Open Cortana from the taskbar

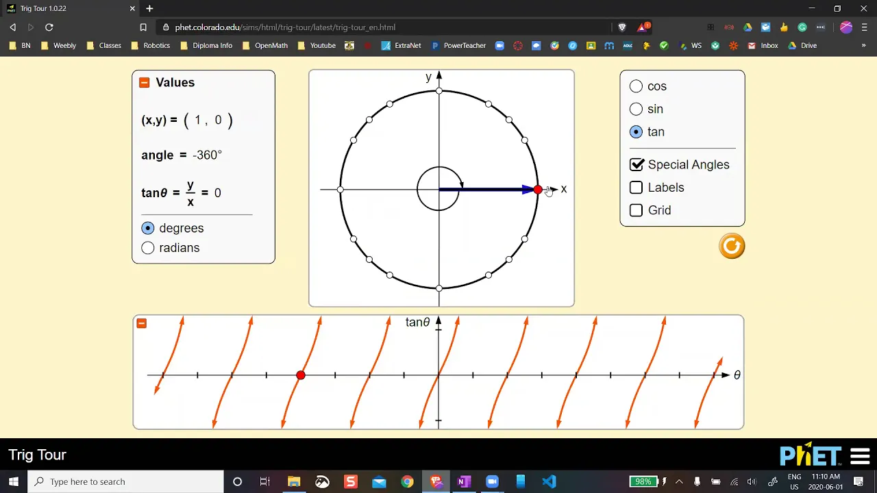pos(237,481)
